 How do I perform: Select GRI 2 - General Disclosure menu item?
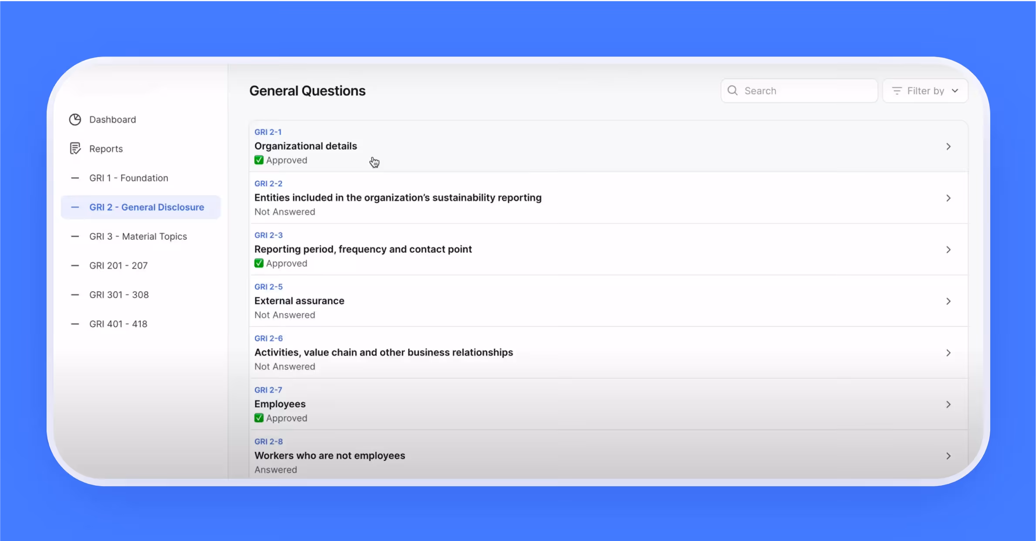[146, 207]
